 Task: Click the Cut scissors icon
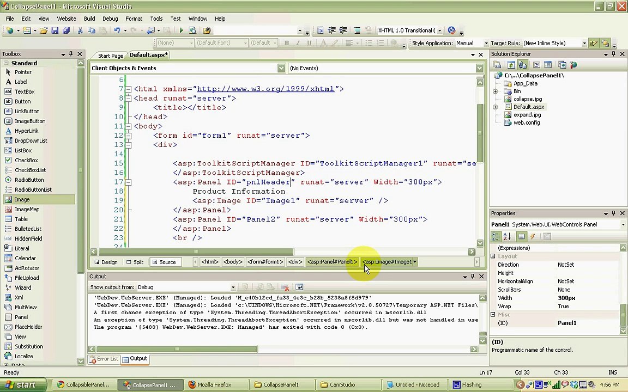(x=80, y=30)
